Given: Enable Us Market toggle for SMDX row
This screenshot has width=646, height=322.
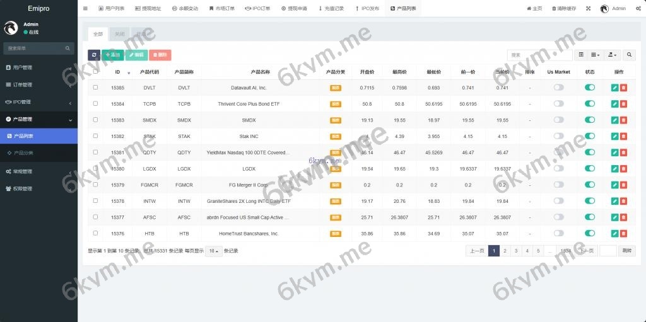Looking at the screenshot, I should (558, 120).
